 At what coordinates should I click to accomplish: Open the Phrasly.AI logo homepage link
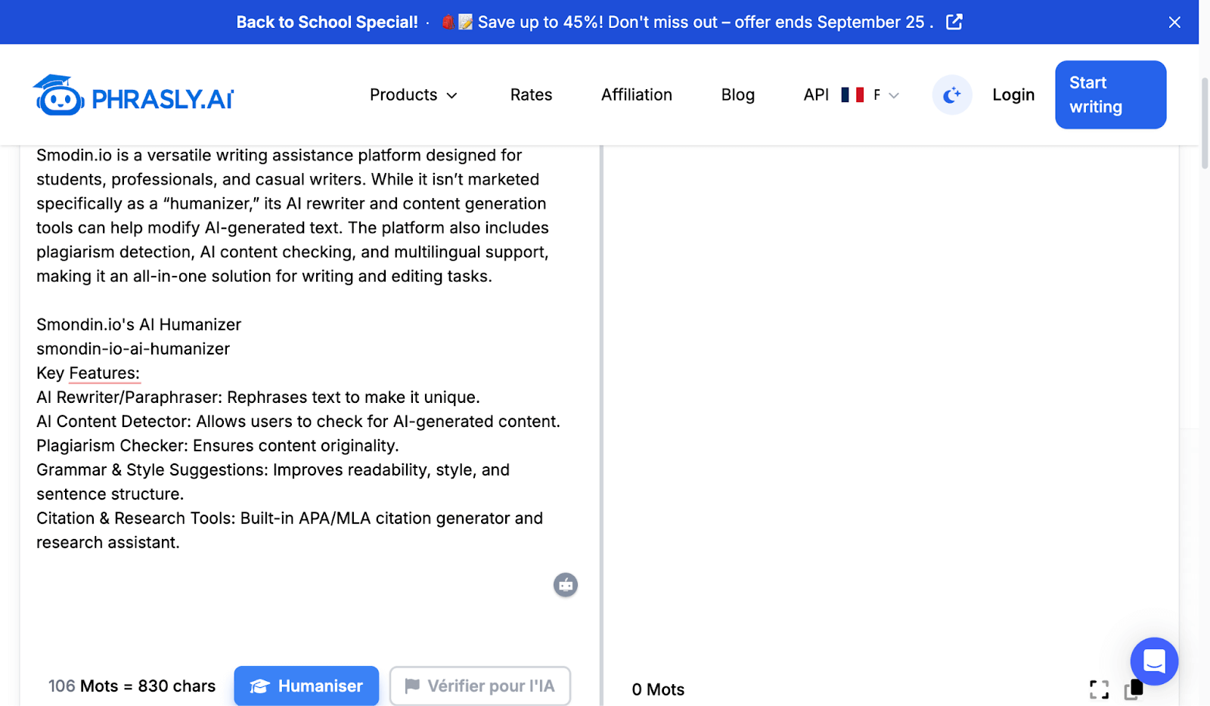pyautogui.click(x=134, y=95)
